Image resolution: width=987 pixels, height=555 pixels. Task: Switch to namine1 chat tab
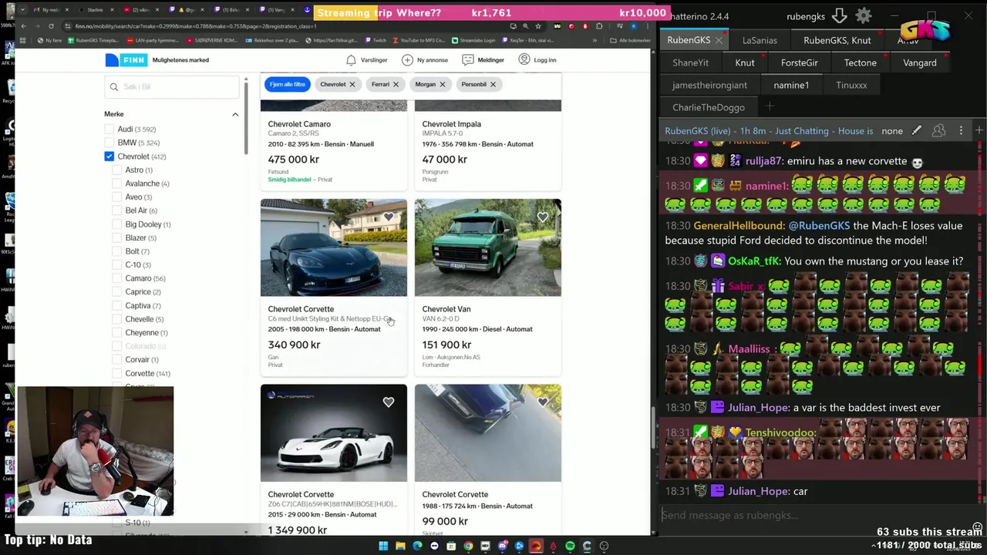pyautogui.click(x=791, y=85)
